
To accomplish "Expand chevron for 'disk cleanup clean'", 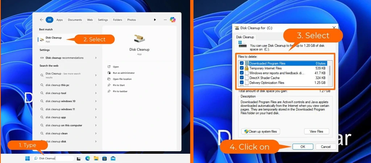I will tap(96, 133).
